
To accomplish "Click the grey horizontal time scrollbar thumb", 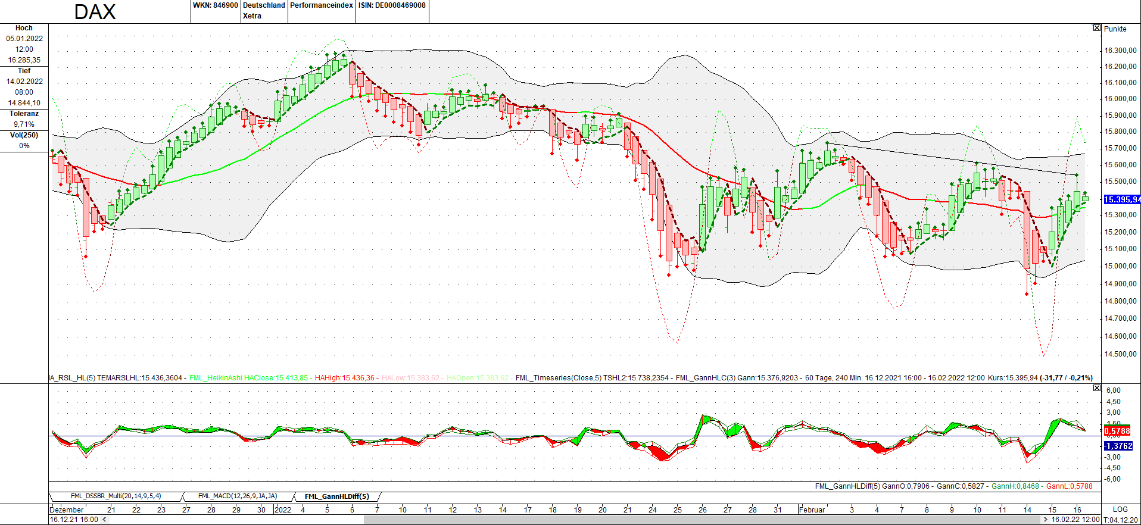I will pos(702,520).
